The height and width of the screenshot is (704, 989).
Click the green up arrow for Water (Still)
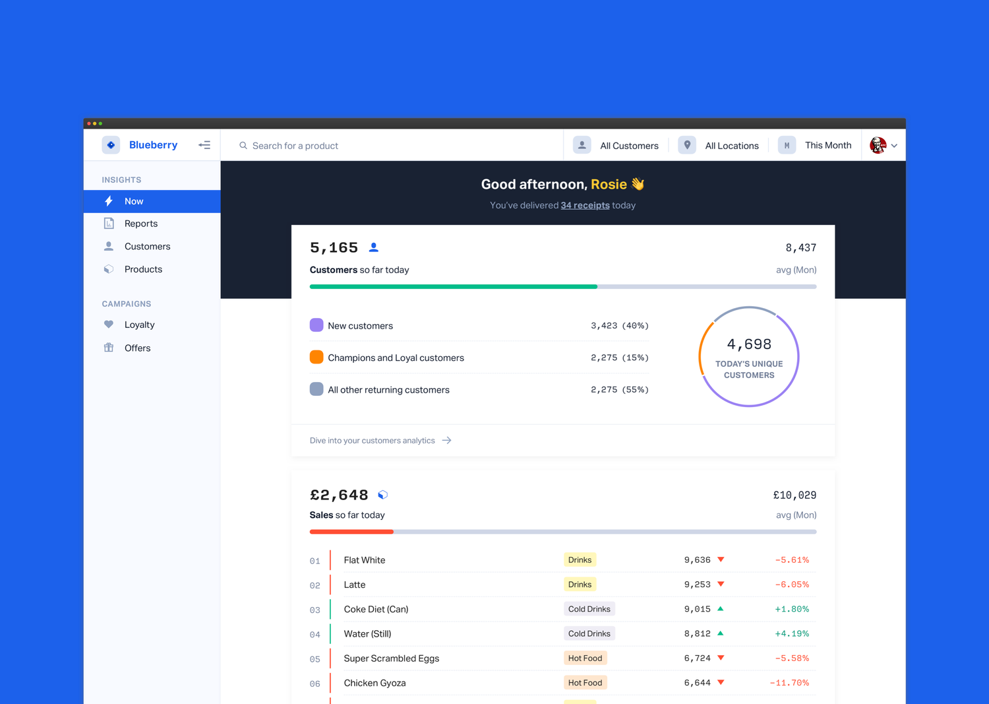[721, 633]
